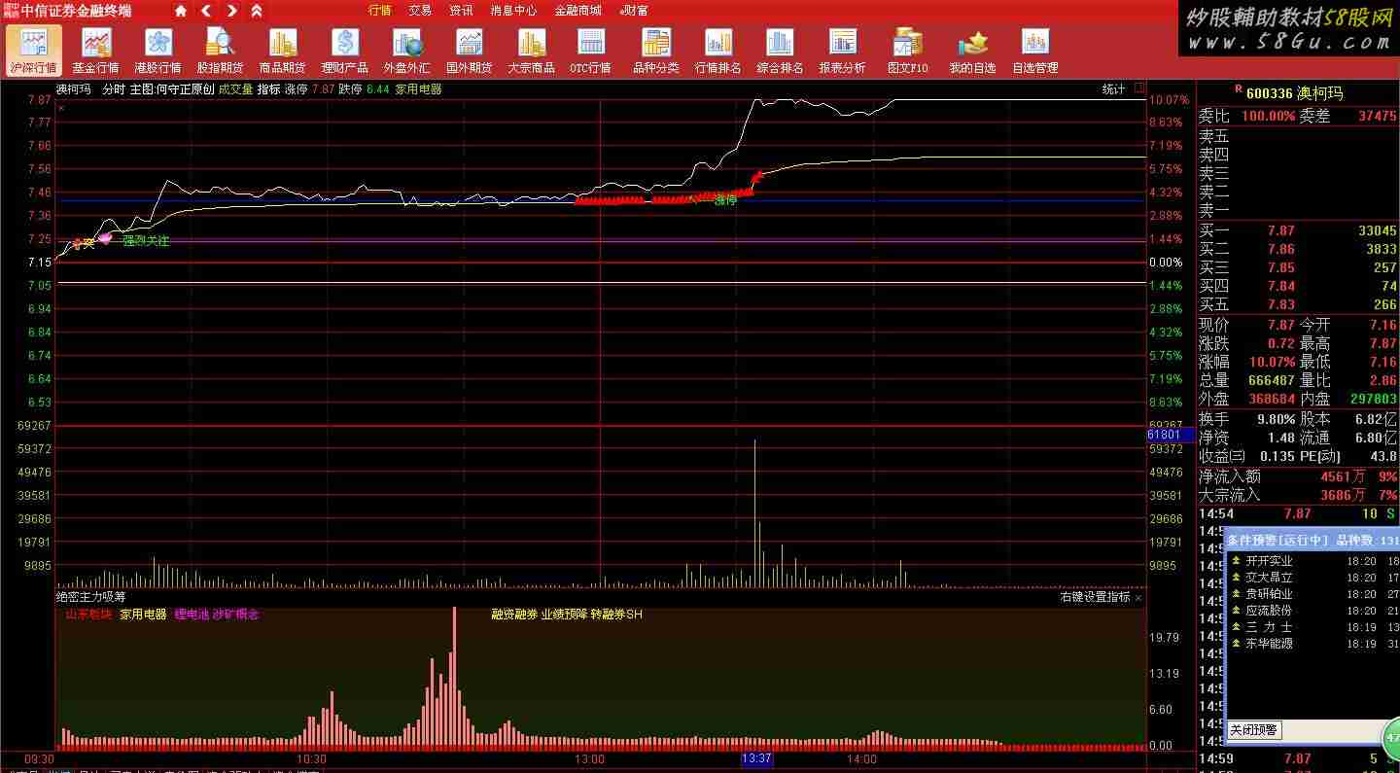Click the arrow icon beside 开开实业
Screen dimensions: 1400x773
click(x=1236, y=561)
